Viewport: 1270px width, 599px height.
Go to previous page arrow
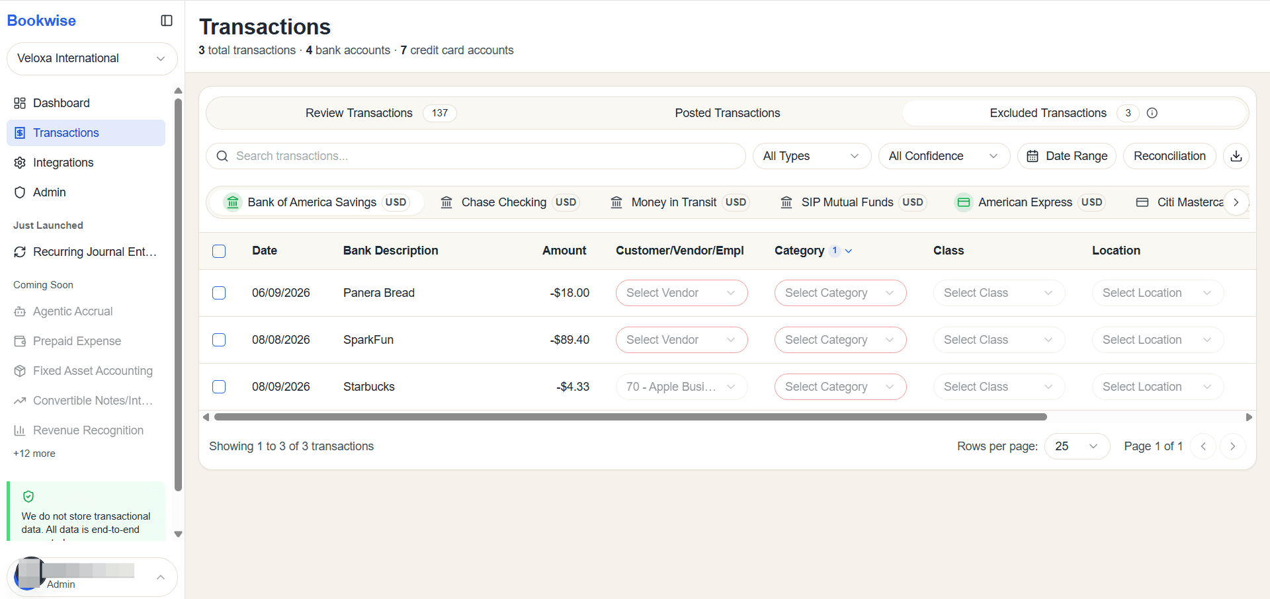point(1203,446)
